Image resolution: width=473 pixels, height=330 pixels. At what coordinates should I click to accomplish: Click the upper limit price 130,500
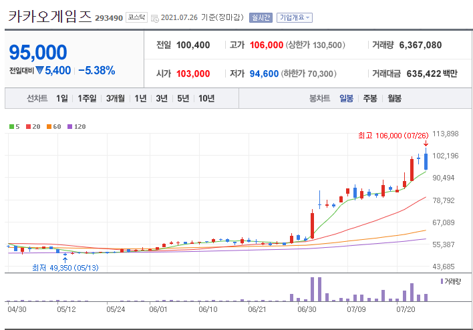pyautogui.click(x=327, y=45)
